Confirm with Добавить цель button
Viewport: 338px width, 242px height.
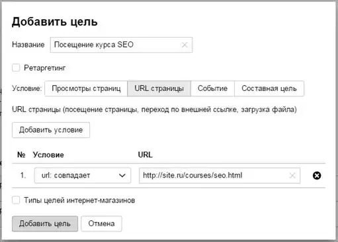45,224
